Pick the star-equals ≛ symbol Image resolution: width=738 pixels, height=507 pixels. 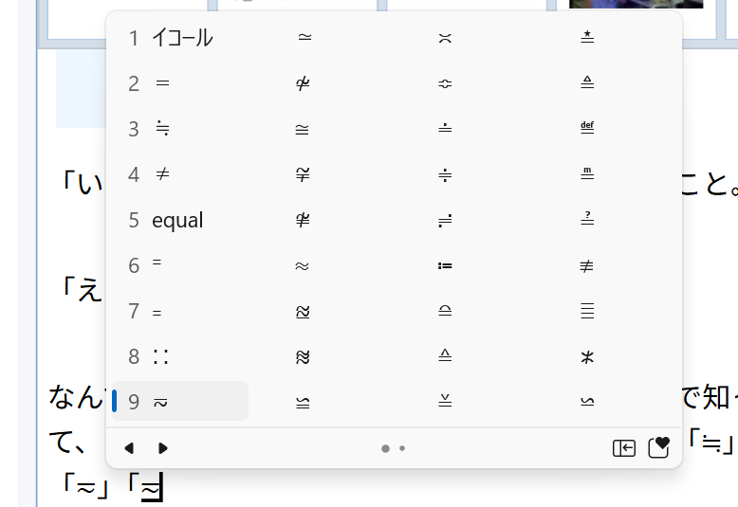tap(587, 38)
